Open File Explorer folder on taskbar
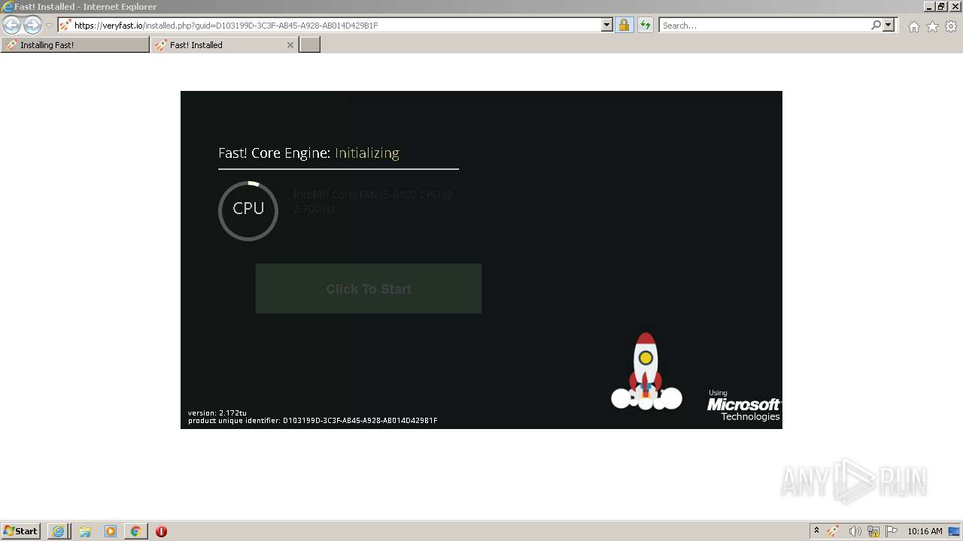Image resolution: width=963 pixels, height=541 pixels. 85,531
